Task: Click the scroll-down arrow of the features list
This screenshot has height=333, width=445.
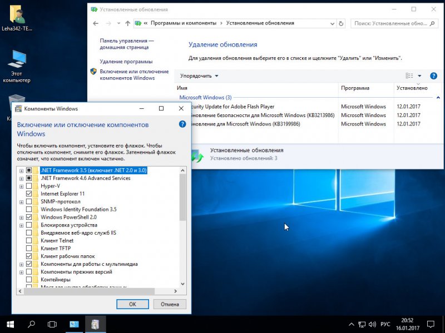Action: (x=183, y=284)
